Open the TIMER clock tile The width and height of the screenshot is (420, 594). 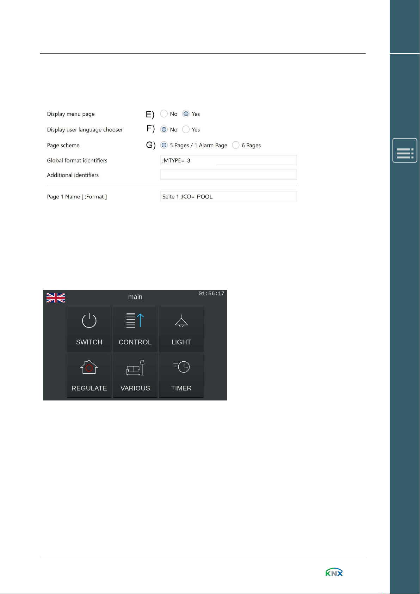click(x=181, y=375)
